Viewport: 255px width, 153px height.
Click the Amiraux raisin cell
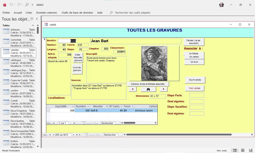(x=146, y=110)
